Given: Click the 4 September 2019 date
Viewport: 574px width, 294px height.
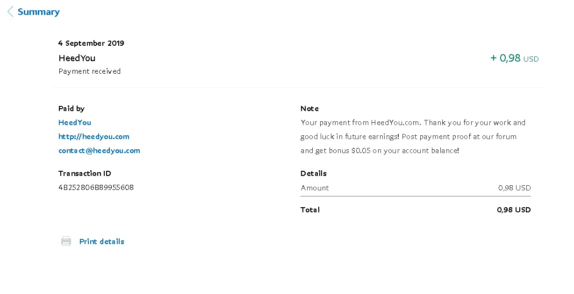Looking at the screenshot, I should (91, 43).
